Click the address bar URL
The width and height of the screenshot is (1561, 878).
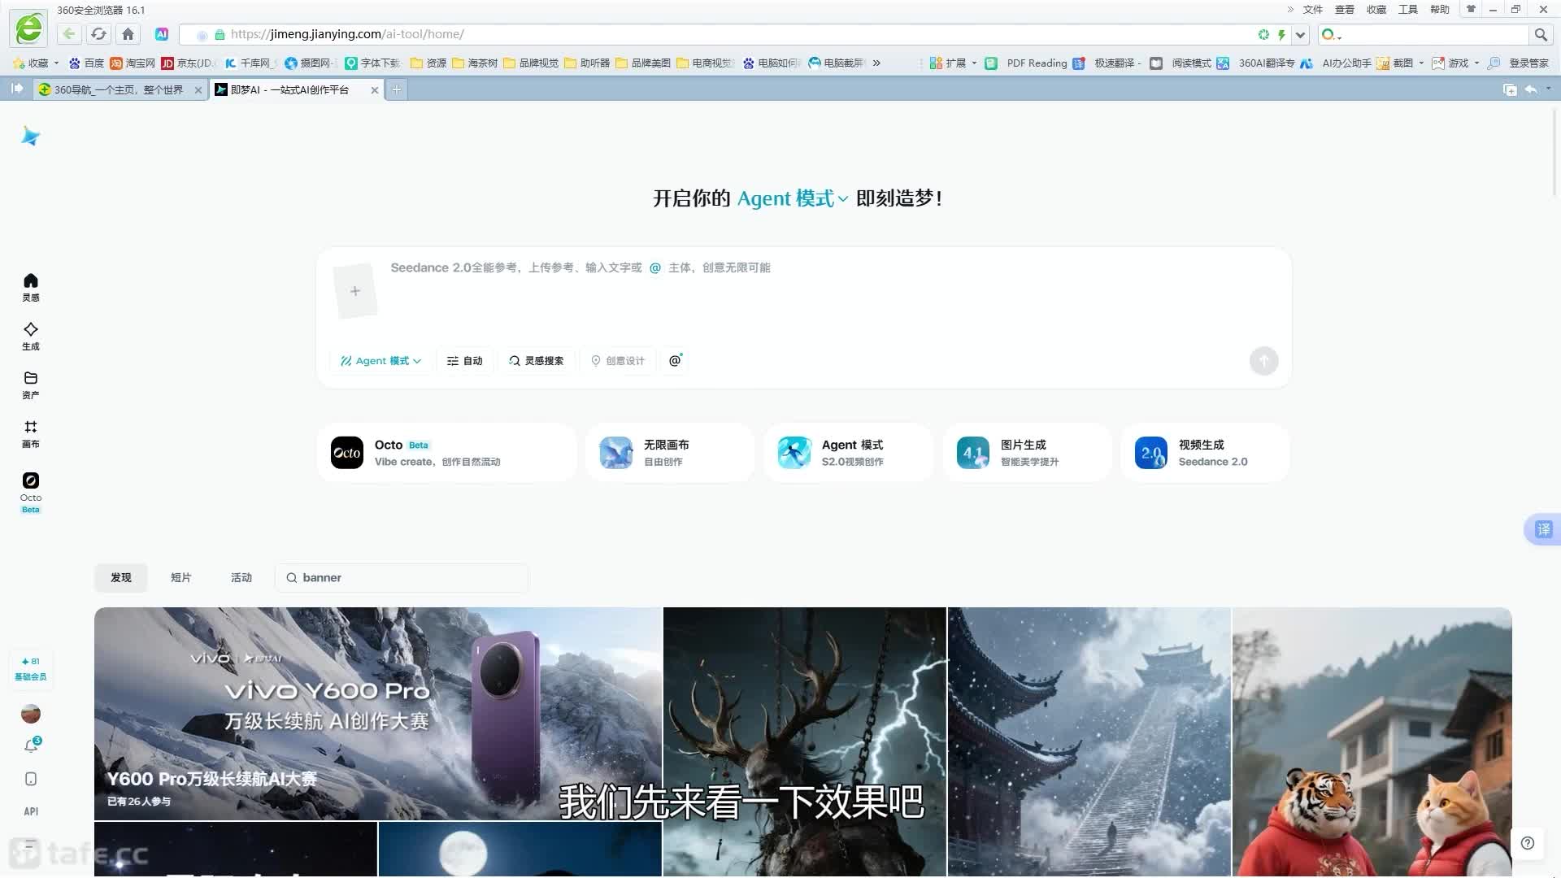tap(347, 34)
